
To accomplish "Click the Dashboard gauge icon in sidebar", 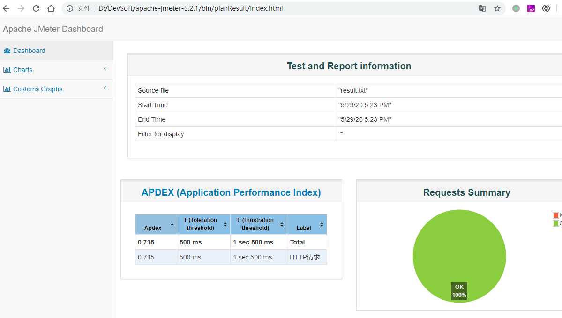I will coord(7,51).
